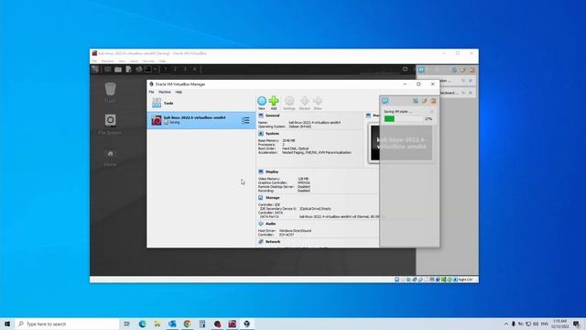Click the System section header
This screenshot has height=330, width=586.
coord(272,134)
